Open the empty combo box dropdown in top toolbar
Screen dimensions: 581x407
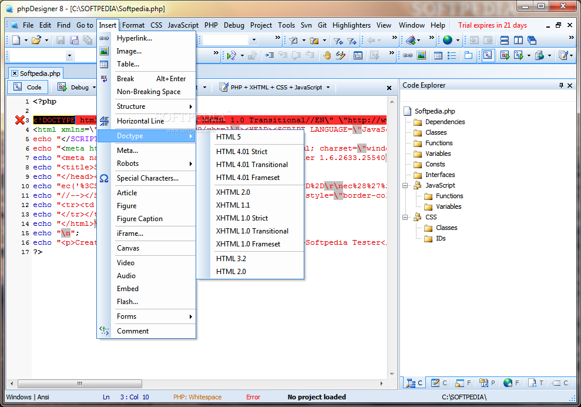tap(254, 40)
